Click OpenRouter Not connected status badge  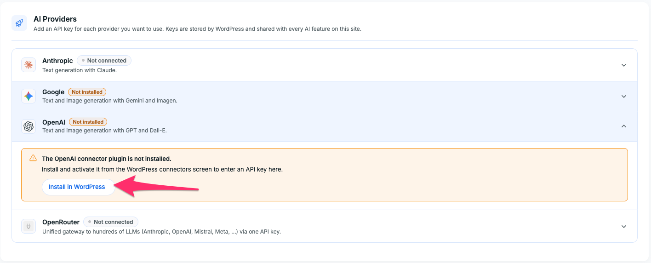pyautogui.click(x=110, y=222)
